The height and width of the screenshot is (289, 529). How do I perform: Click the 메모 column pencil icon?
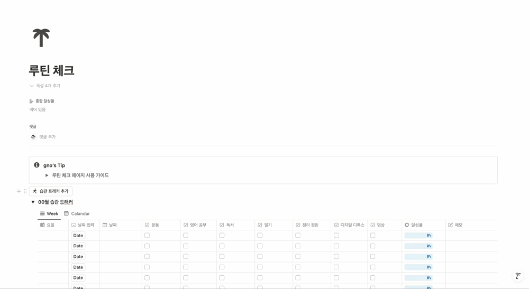click(451, 225)
